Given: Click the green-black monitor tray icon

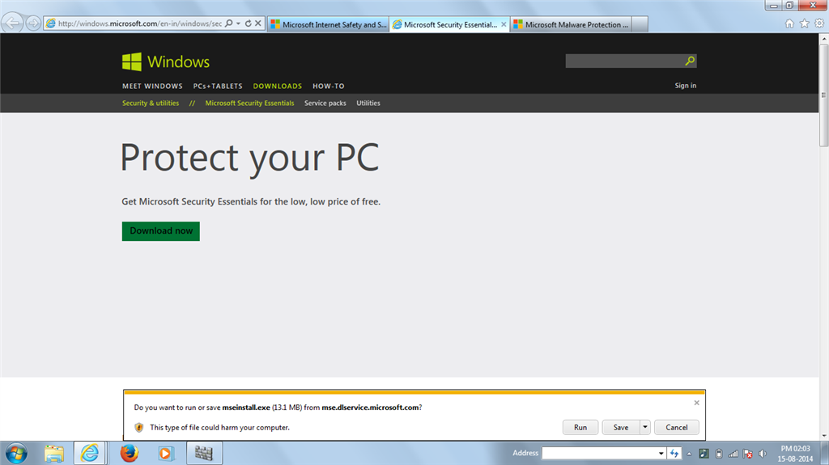Looking at the screenshot, I should pos(704,454).
